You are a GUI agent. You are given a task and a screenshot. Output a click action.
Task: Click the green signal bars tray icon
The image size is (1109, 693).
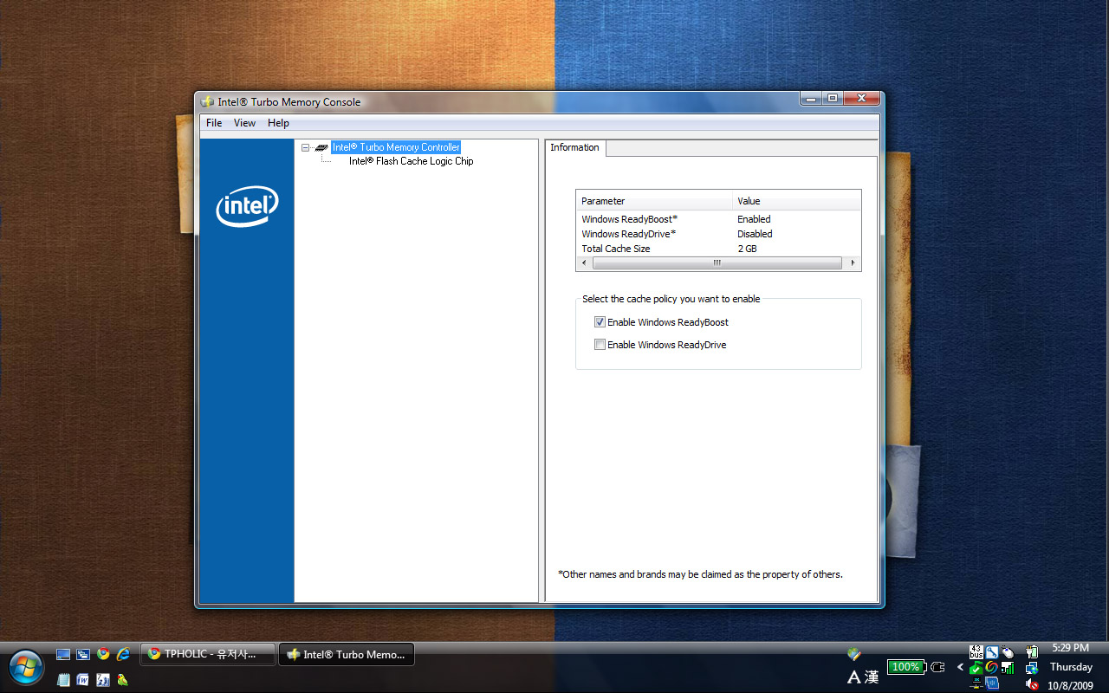(x=1008, y=668)
